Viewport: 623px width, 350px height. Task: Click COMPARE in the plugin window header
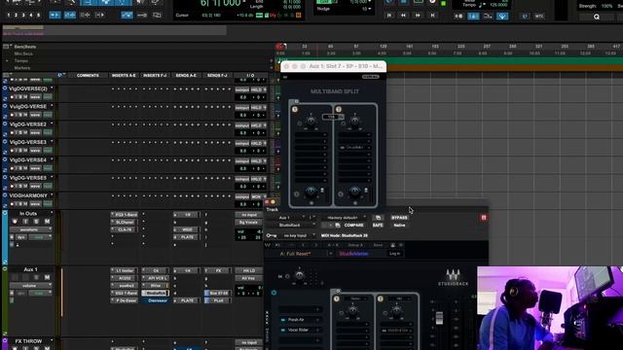(x=353, y=225)
